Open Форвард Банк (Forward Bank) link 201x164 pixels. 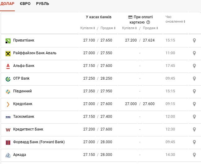click(x=39, y=142)
